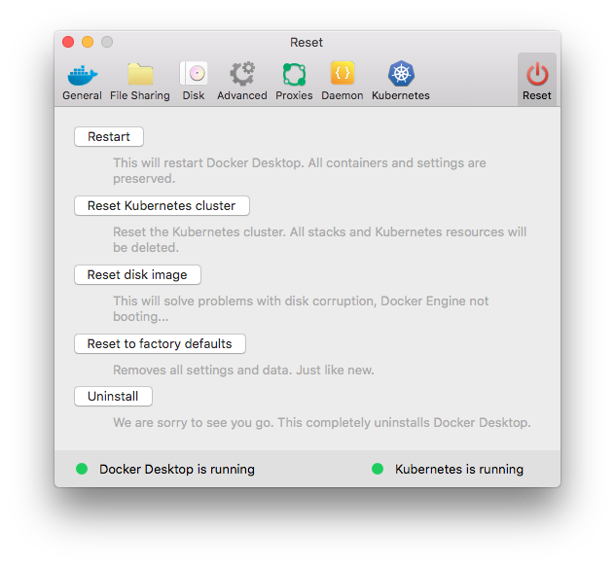The height and width of the screenshot is (565, 615).
Task: Select the File Sharing folder icon
Action: tap(140, 75)
